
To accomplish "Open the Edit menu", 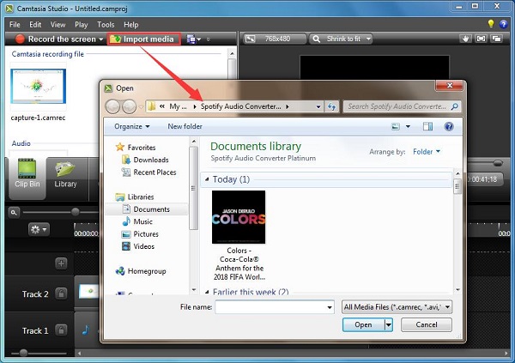I will click(x=35, y=25).
